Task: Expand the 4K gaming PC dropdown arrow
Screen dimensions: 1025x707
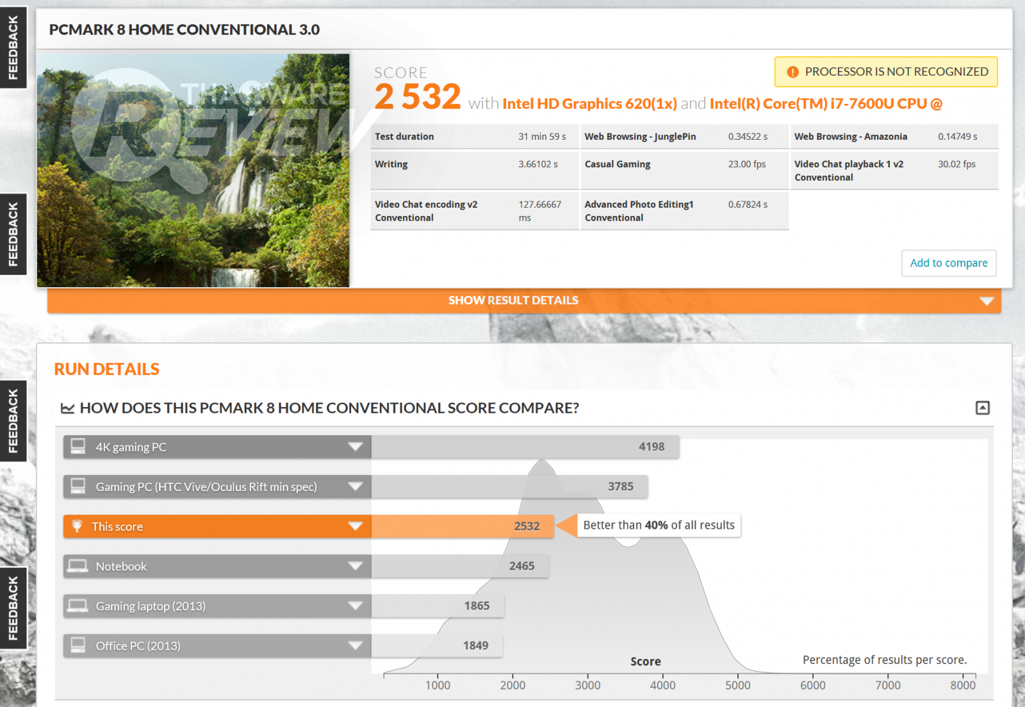Action: coord(356,447)
